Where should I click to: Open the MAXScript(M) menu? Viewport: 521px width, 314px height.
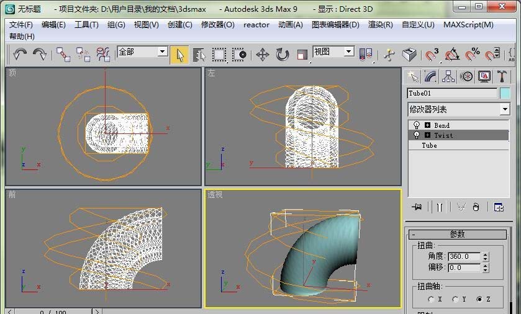pyautogui.click(x=468, y=25)
